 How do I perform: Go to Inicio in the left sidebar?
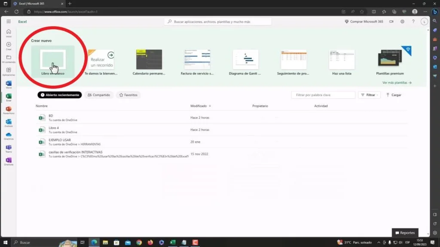(x=9, y=33)
